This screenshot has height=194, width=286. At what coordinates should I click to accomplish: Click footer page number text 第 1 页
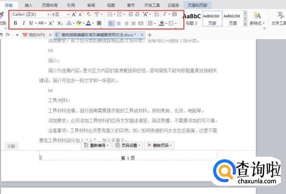click(128, 158)
